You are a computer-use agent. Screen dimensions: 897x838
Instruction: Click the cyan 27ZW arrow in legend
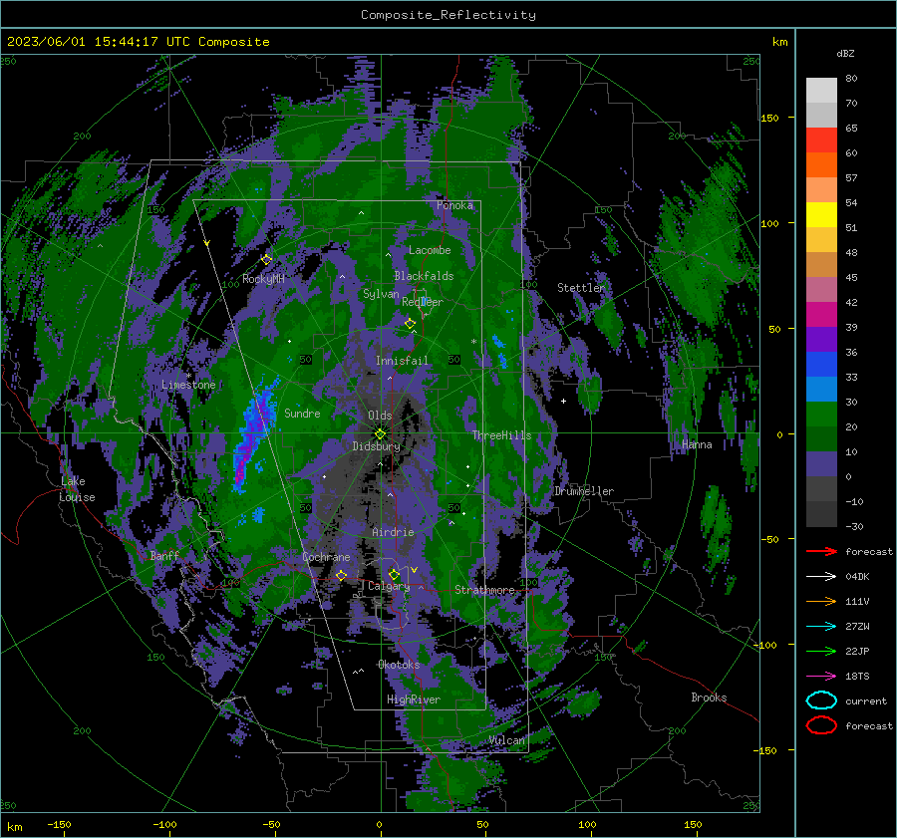click(x=821, y=627)
